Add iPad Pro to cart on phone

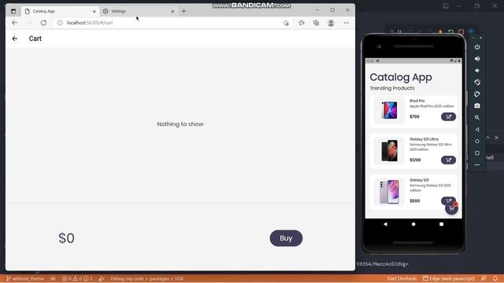(448, 117)
